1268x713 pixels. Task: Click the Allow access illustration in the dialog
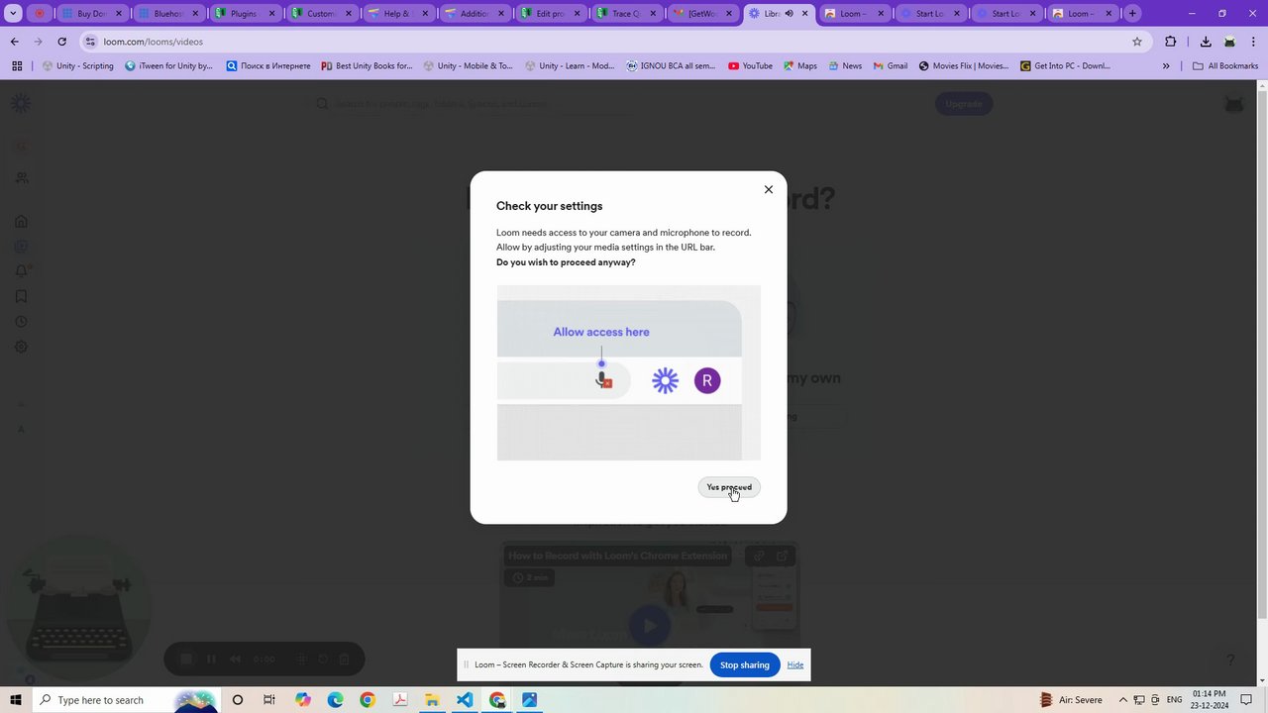(x=629, y=372)
